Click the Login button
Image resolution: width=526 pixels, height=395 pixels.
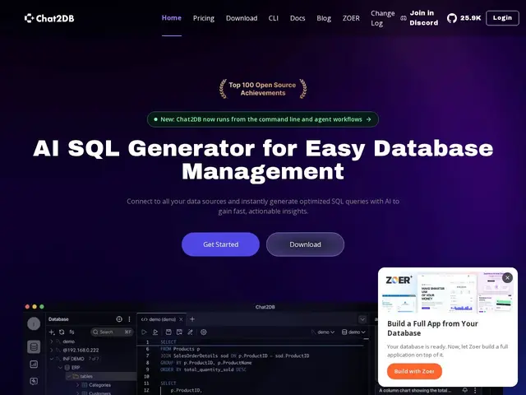[x=502, y=18]
